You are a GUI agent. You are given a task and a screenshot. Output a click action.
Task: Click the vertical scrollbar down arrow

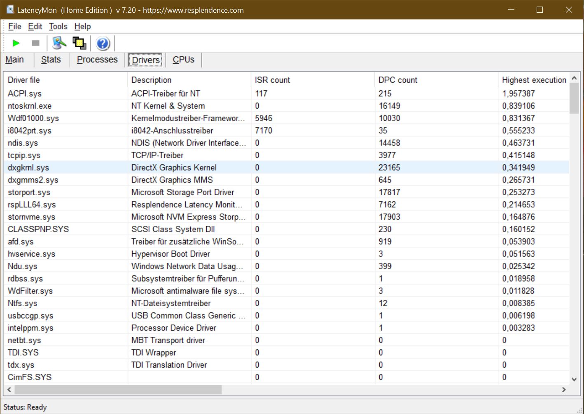coord(574,379)
